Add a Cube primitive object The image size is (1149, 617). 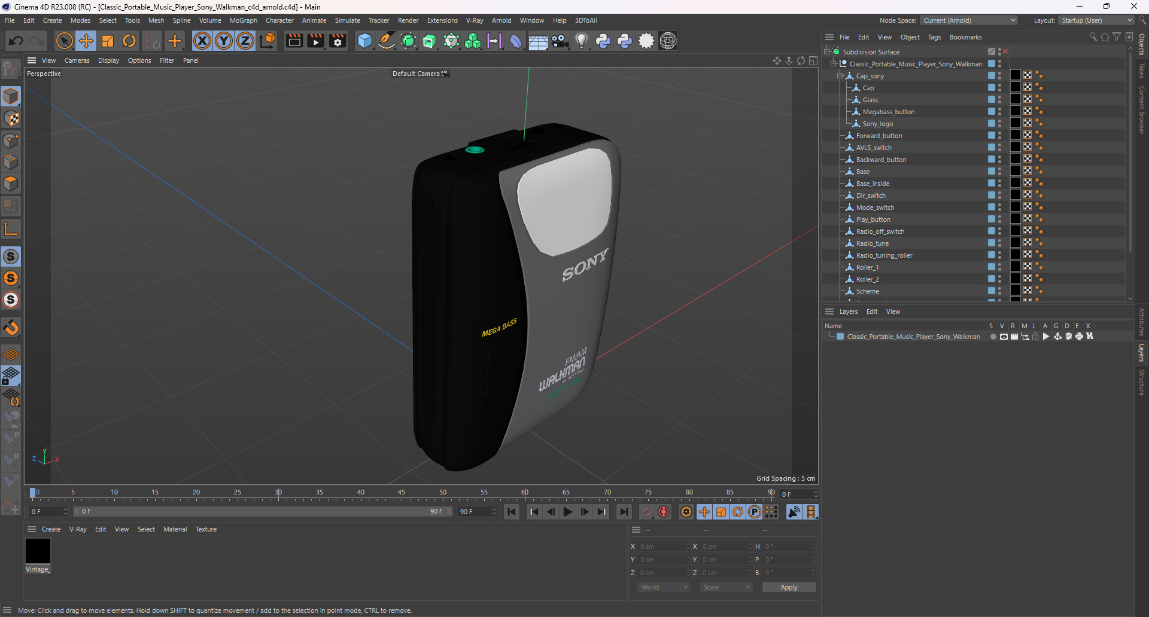pyautogui.click(x=364, y=41)
